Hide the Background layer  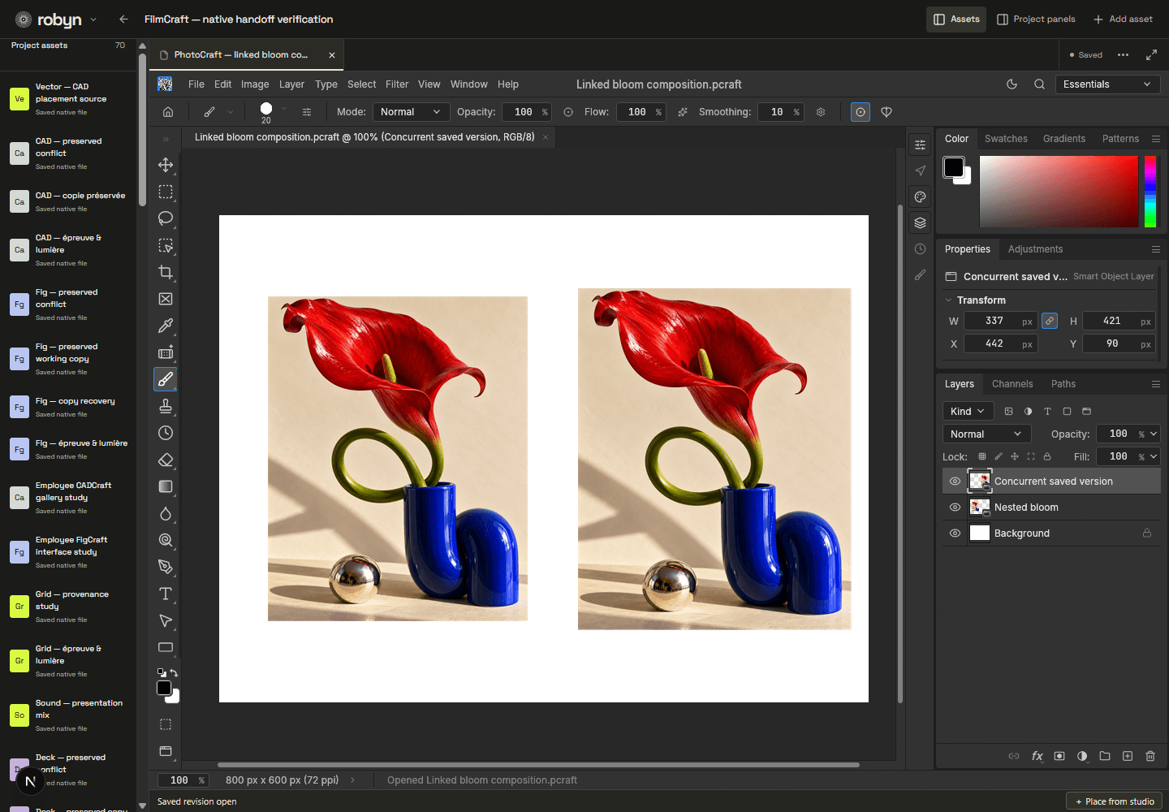(x=955, y=533)
